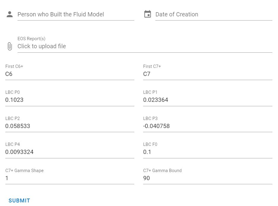Image resolution: width=278 pixels, height=206 pixels.
Task: Click the calendar icon beside Date of Creation
Action: tap(148, 14)
